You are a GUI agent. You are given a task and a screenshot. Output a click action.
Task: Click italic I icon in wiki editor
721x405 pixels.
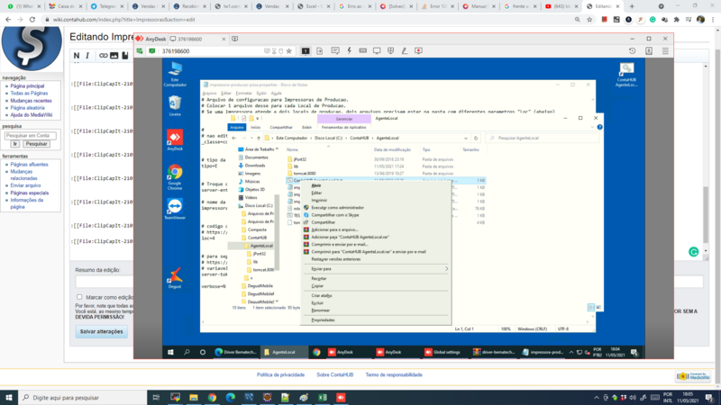coord(87,56)
